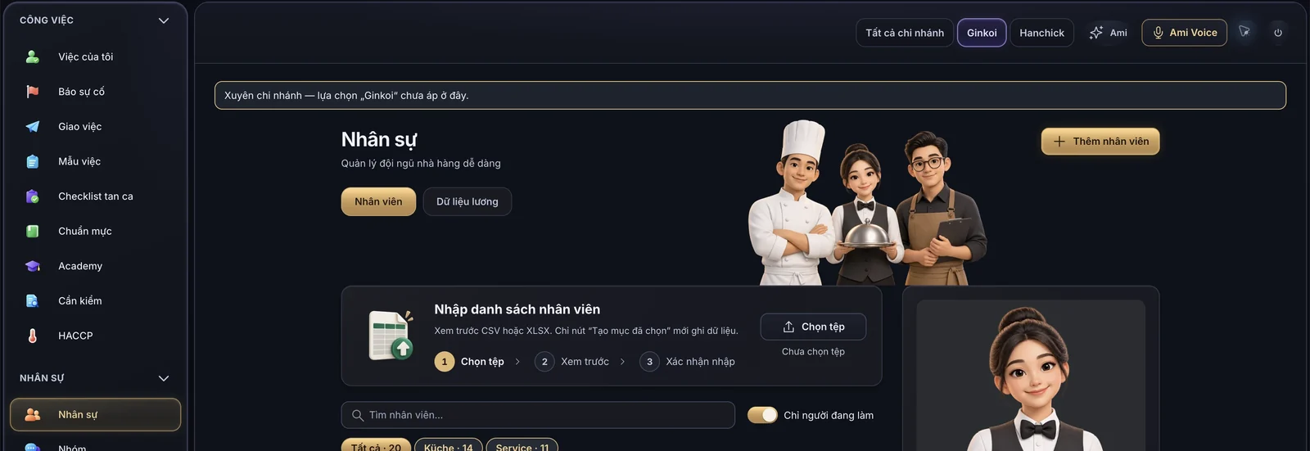Open the Nhóm menu item

click(x=95, y=446)
